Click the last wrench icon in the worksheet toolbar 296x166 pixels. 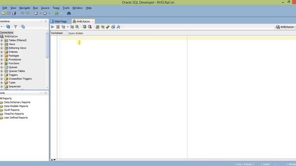pyautogui.click(x=118, y=27)
